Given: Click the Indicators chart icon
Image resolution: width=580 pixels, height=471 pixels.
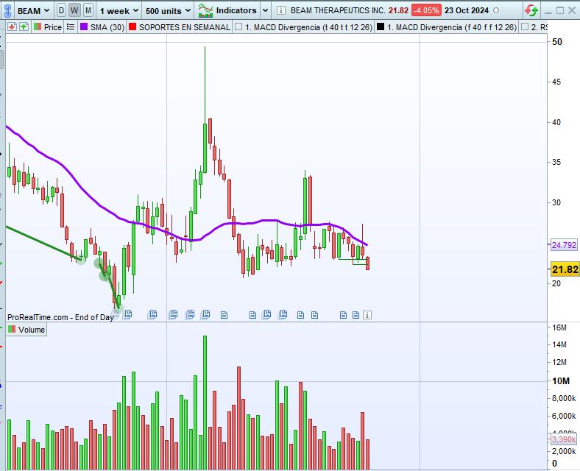Looking at the screenshot, I should (205, 10).
